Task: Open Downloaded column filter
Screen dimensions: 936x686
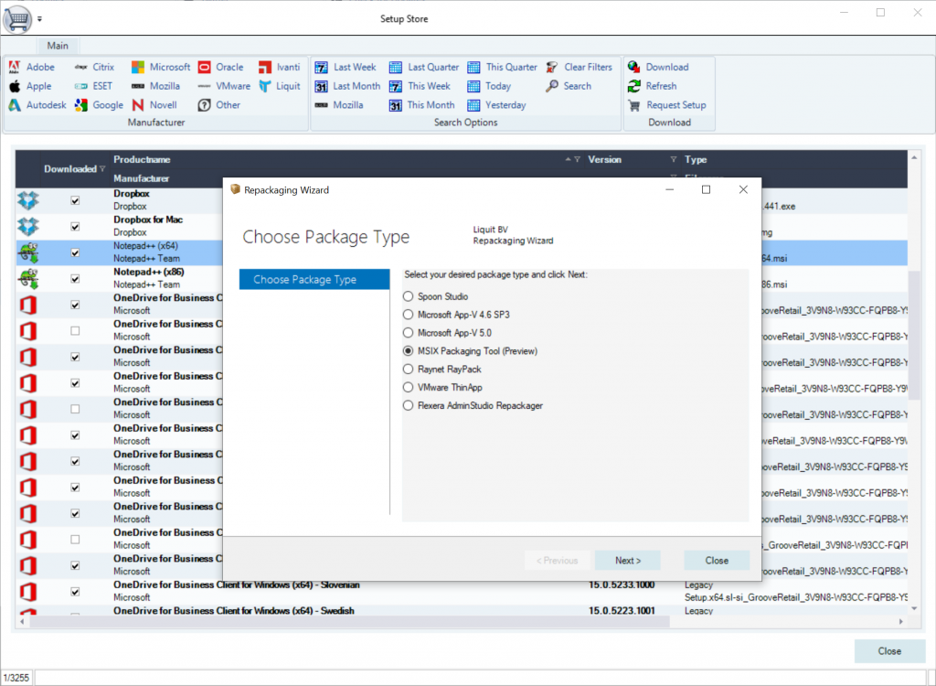Action: (x=102, y=169)
